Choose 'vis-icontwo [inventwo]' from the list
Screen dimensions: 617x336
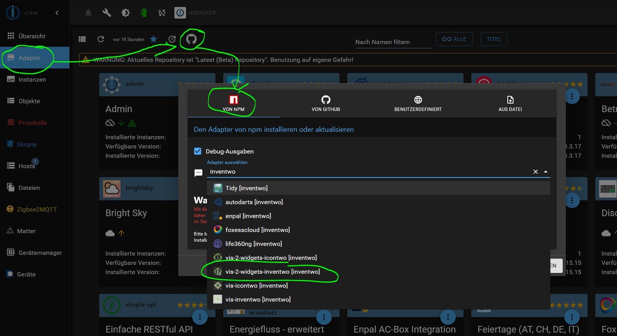[379, 286]
